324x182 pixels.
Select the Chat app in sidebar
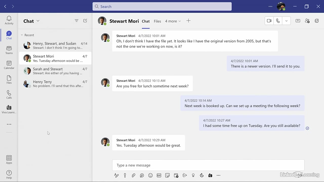coord(9,35)
